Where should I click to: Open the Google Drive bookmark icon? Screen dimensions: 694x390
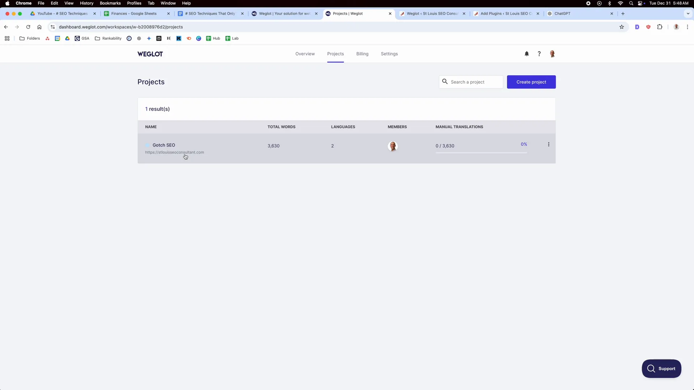point(67,38)
